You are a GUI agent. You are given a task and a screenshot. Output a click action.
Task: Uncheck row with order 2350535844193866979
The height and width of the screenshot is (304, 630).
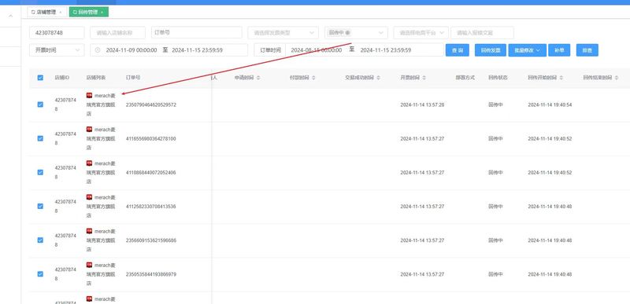pos(40,274)
